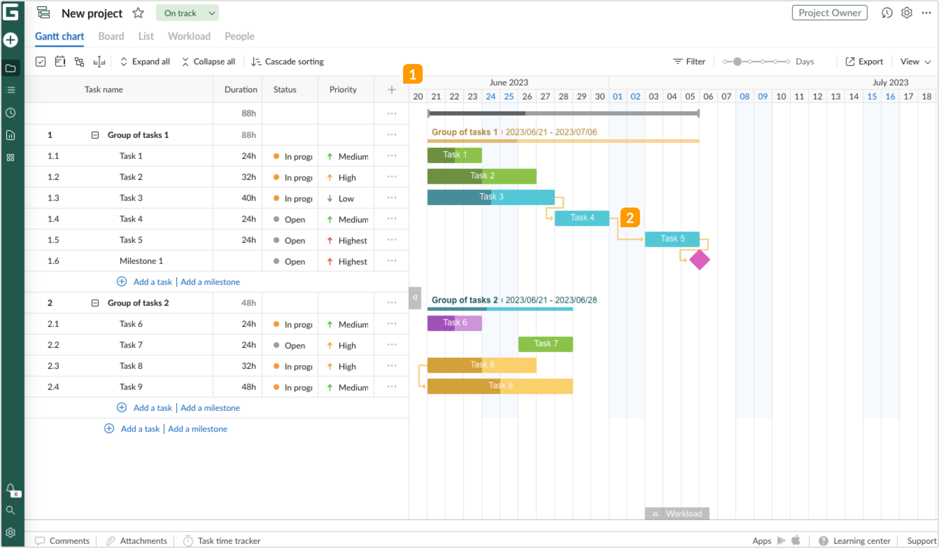Toggle the select-all checkbox

(41, 61)
